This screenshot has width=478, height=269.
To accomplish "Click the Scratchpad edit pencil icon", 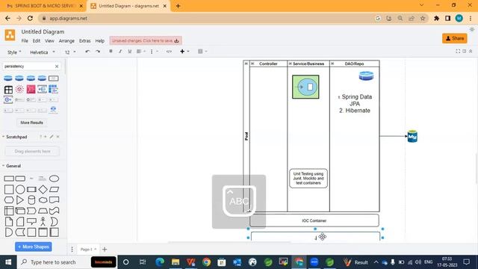I will (52, 137).
